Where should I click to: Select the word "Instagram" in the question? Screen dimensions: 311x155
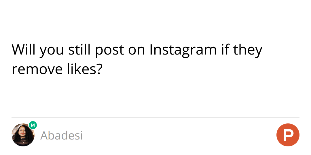point(183,50)
